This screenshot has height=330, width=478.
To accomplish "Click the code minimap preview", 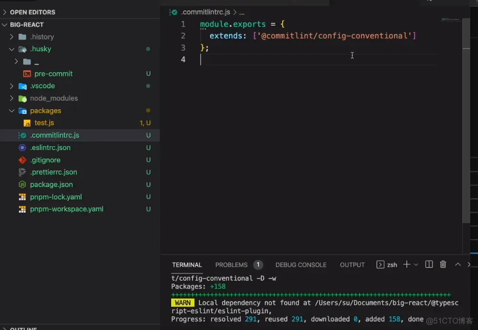I will (x=450, y=19).
